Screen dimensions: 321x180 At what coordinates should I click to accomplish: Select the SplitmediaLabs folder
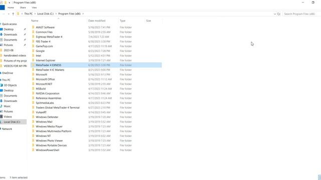(45, 103)
